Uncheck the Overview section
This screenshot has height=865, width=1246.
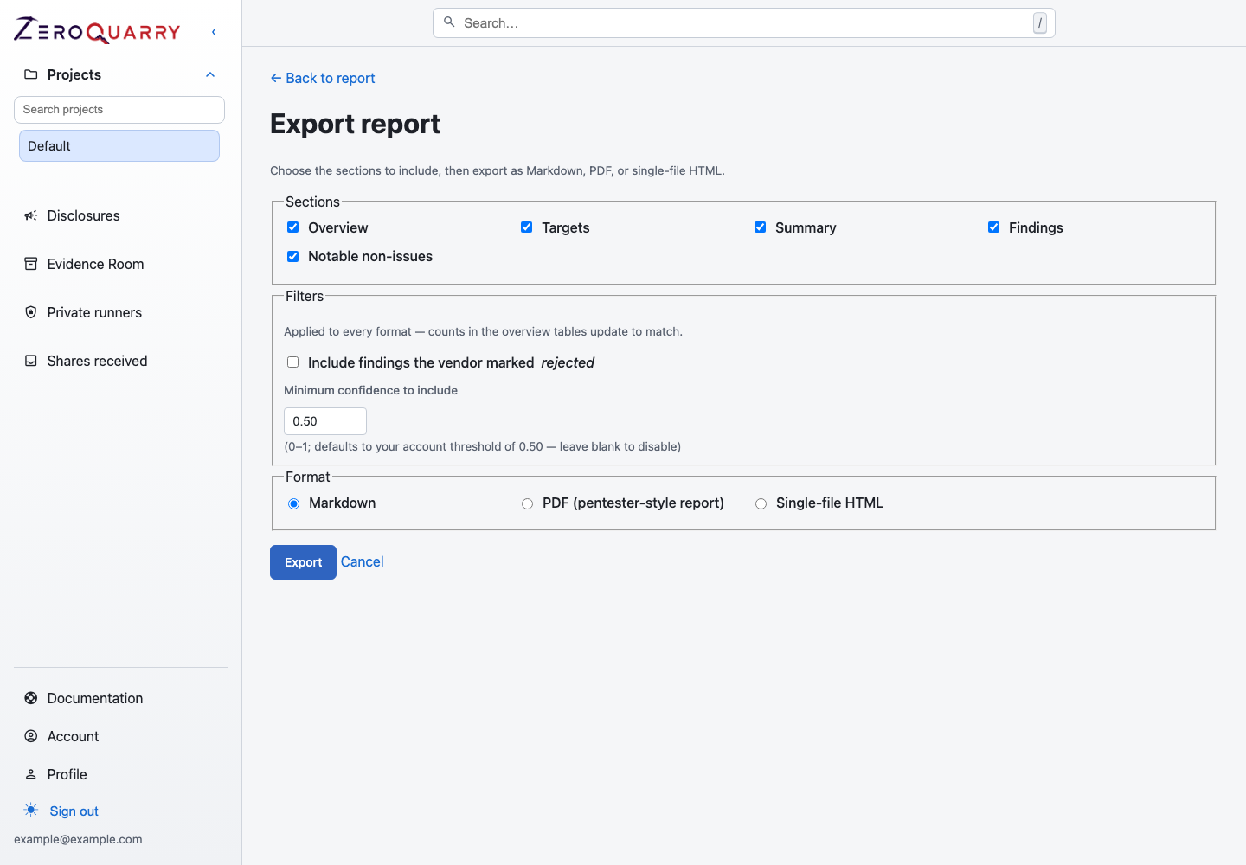pos(292,227)
